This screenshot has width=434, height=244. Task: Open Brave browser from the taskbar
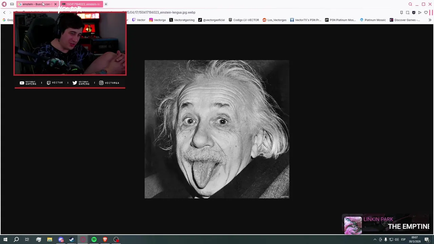105,240
